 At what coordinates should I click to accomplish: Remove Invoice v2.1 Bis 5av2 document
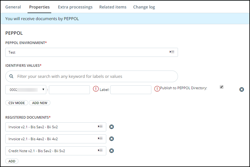pyautogui.click(x=112, y=127)
